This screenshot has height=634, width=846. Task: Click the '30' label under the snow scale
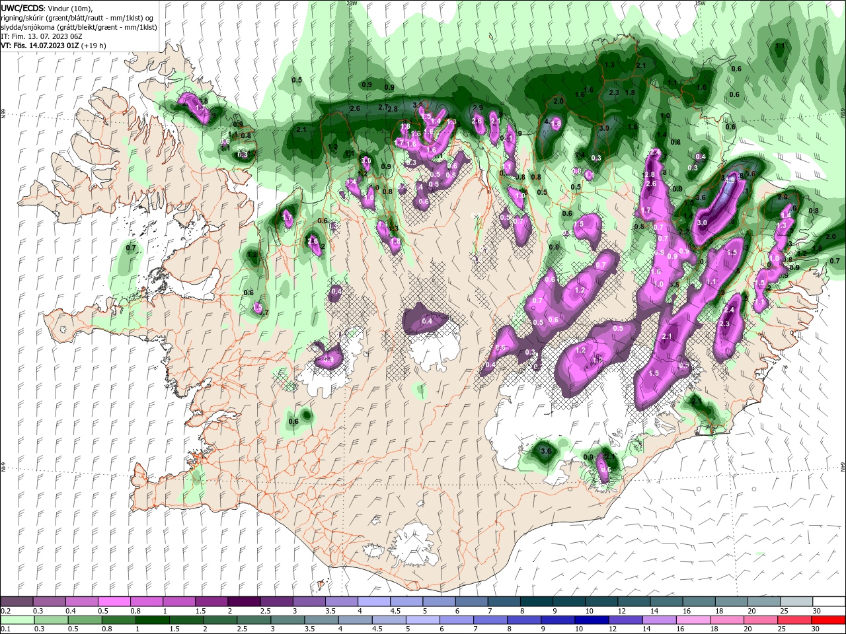(x=818, y=611)
